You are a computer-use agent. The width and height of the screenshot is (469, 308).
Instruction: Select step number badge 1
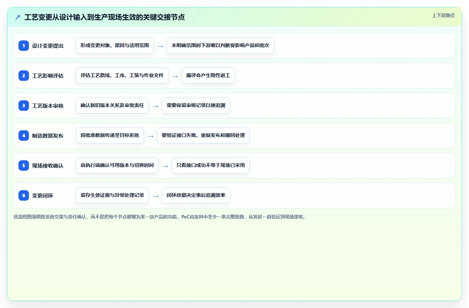click(x=24, y=45)
